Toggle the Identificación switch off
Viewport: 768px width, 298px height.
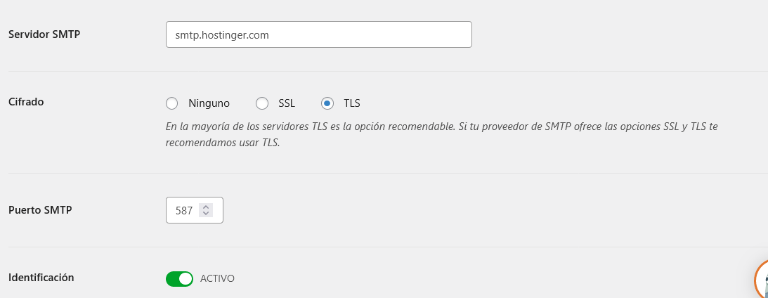179,279
